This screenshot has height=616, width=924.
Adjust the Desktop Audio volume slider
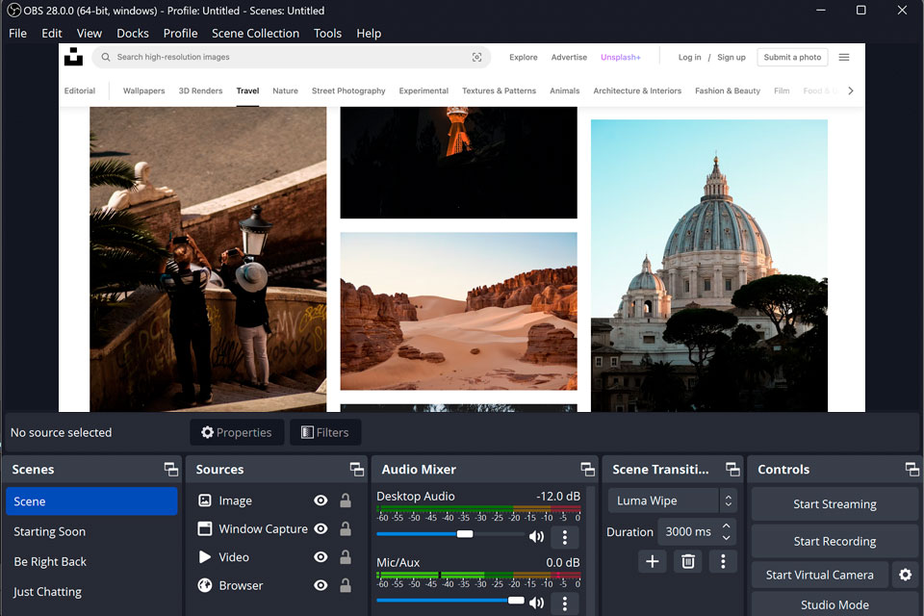450,534
